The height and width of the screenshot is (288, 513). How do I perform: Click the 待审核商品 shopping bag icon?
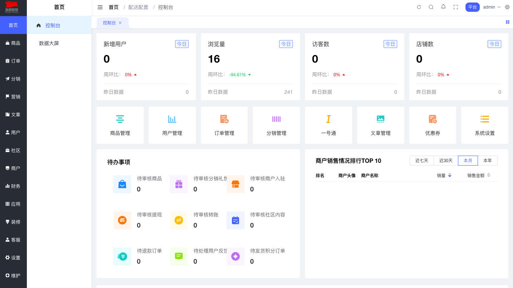122,184
